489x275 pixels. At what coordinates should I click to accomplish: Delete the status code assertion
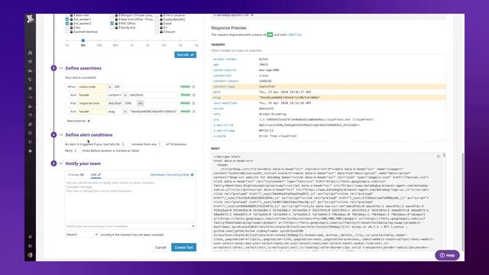[193, 86]
